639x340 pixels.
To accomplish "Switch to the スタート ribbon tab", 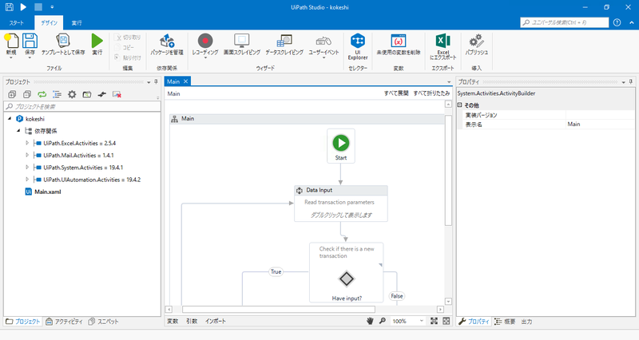I will (x=16, y=23).
